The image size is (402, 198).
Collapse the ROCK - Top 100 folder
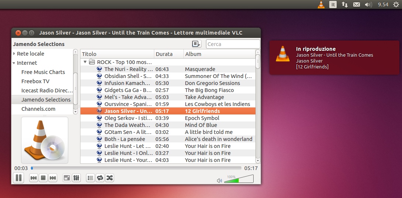click(x=85, y=62)
